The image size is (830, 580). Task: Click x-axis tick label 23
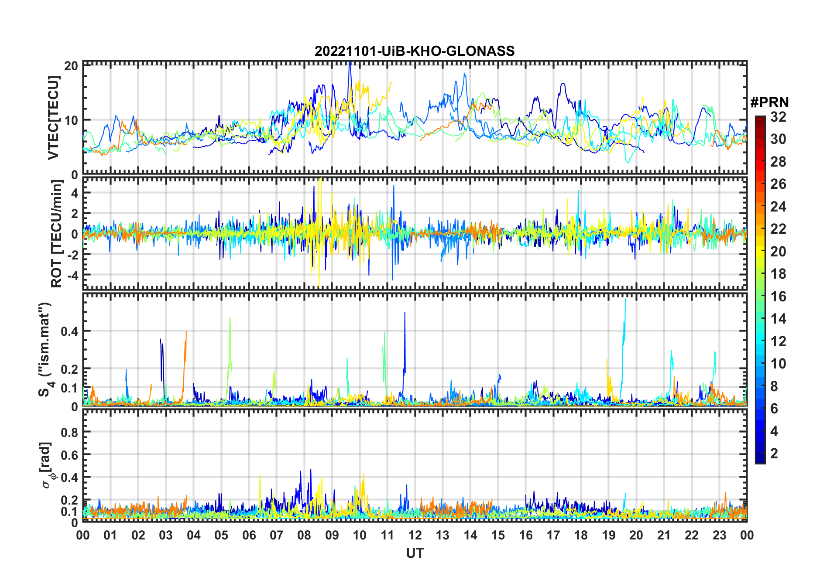point(719,535)
